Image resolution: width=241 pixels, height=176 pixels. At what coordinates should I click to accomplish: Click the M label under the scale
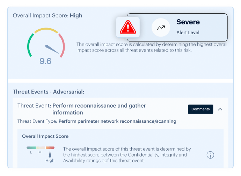click(40, 152)
